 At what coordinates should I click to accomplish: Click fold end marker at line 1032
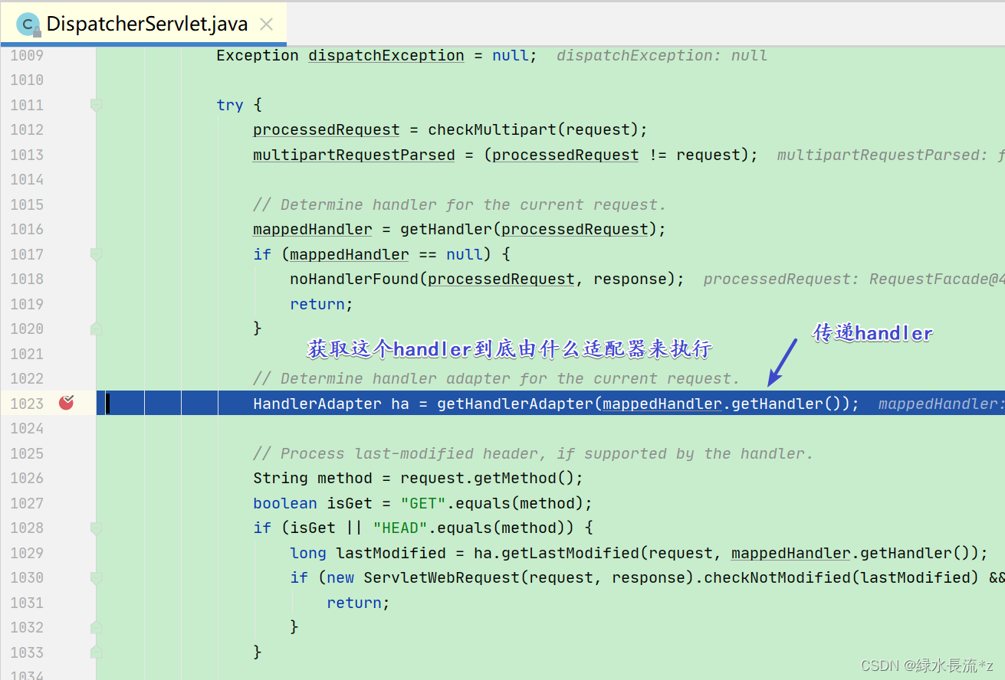click(96, 627)
